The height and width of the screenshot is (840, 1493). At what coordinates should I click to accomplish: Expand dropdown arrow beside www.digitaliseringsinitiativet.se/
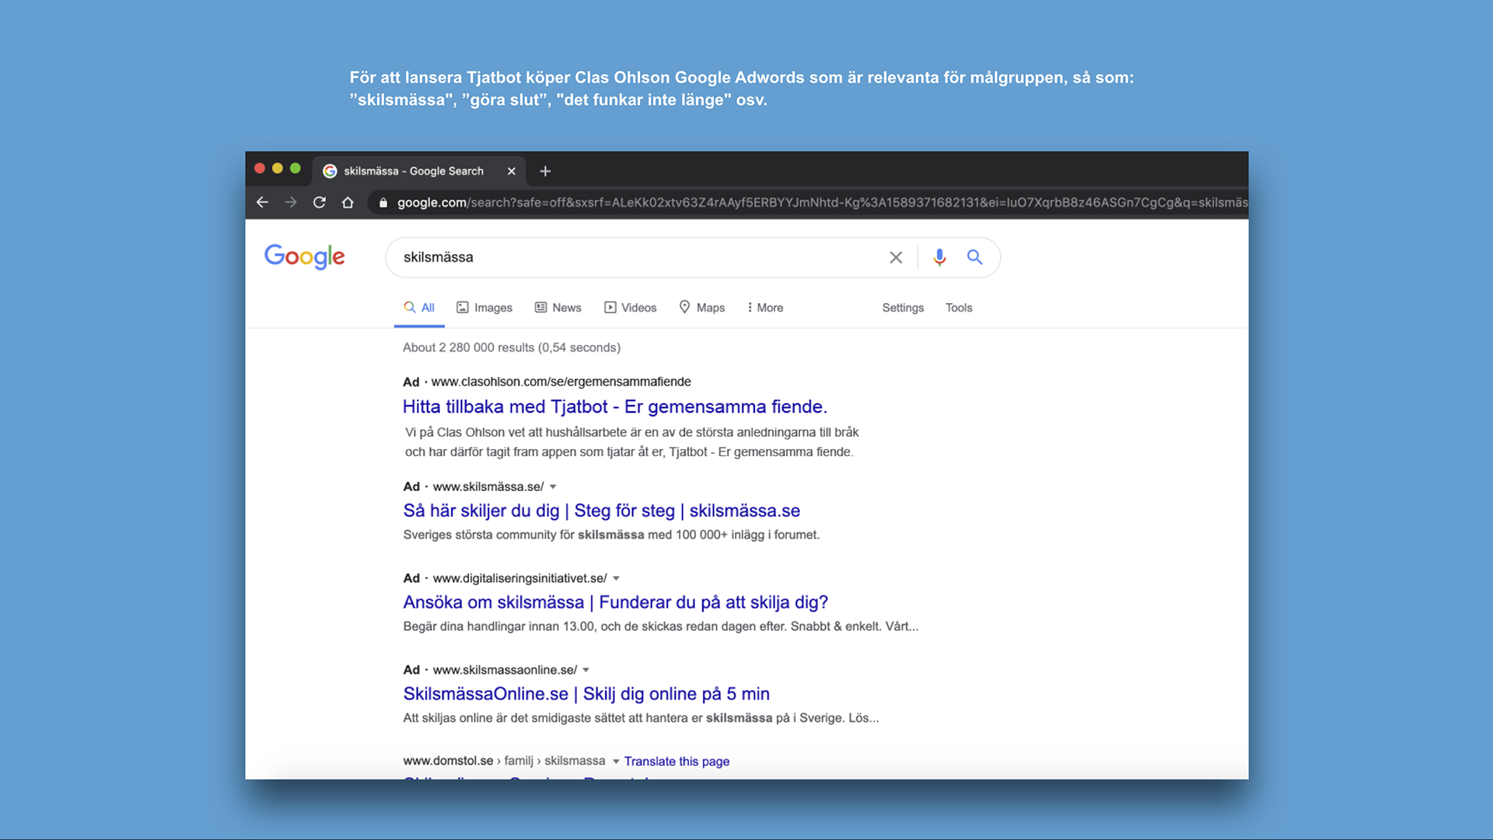tap(616, 579)
